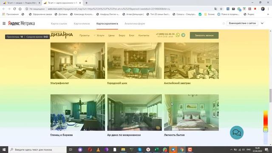The image size is (272, 153).
Task: Click the browser forward arrow
Action: (9, 9)
